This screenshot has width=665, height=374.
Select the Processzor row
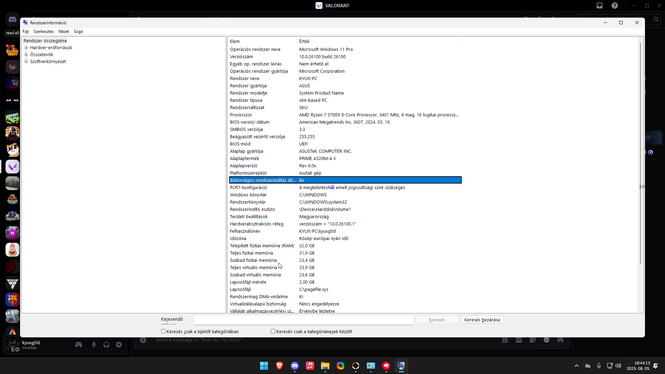click(345, 115)
